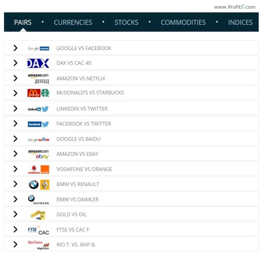The height and width of the screenshot is (254, 261).
Task: Click the FTSE CAC logo icon
Action: [x=38, y=230]
